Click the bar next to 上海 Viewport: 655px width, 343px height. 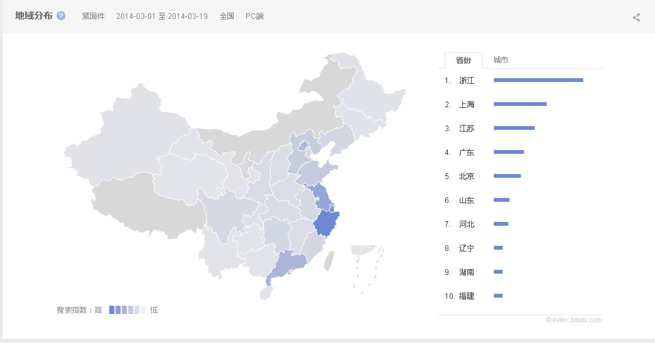(520, 104)
